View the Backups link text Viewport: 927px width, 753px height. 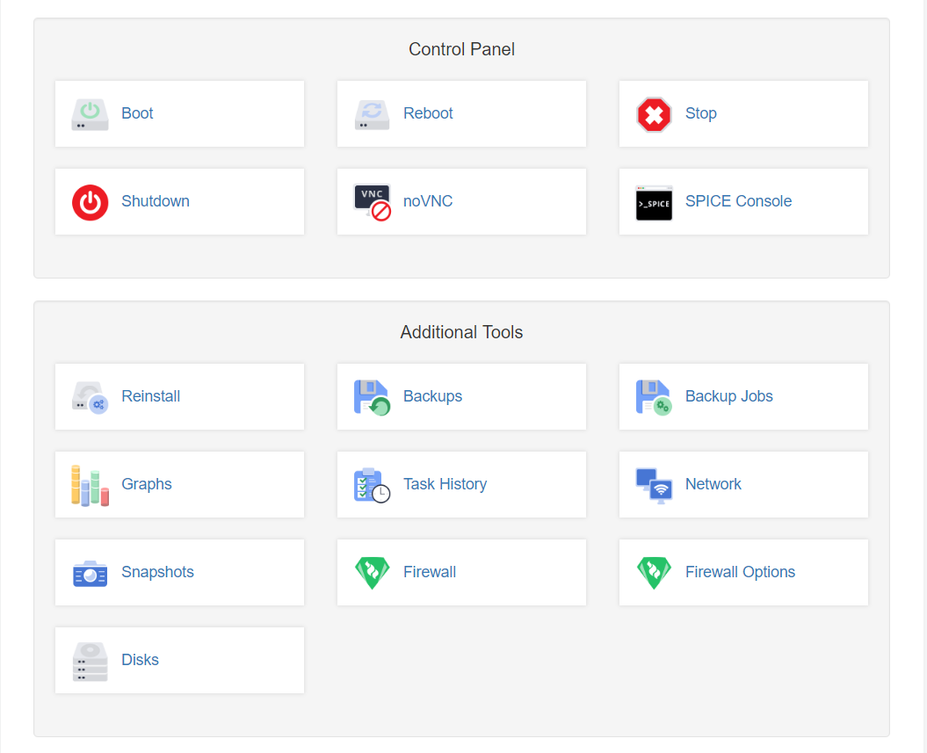coord(433,396)
